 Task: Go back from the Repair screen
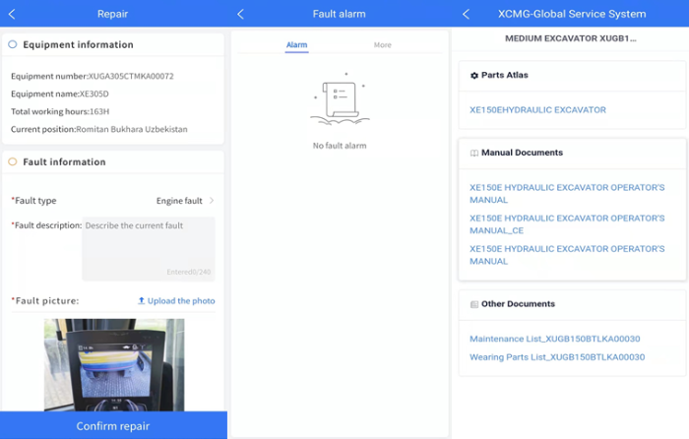(12, 14)
